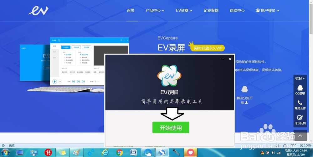313x157 pixels.
Task: Click the system clock showing 03:16
Action: pos(296,153)
